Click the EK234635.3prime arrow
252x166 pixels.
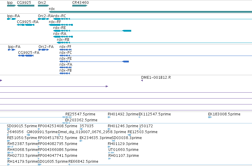click(x=81, y=141)
